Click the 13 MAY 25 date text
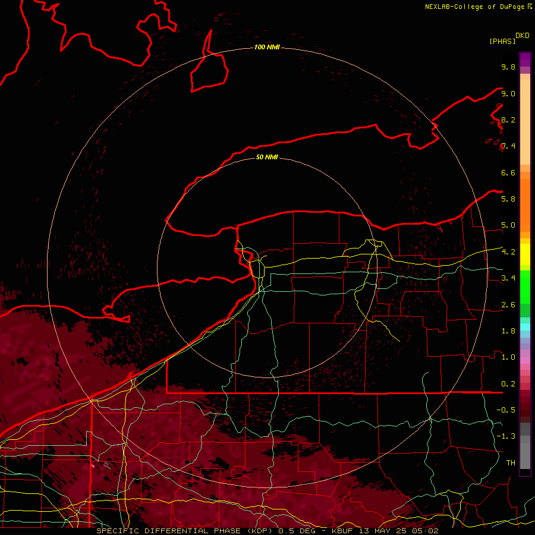This screenshot has width=535, height=535. (x=382, y=531)
